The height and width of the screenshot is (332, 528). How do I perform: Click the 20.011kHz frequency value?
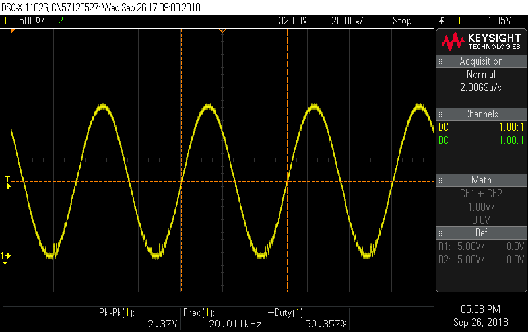235,324
